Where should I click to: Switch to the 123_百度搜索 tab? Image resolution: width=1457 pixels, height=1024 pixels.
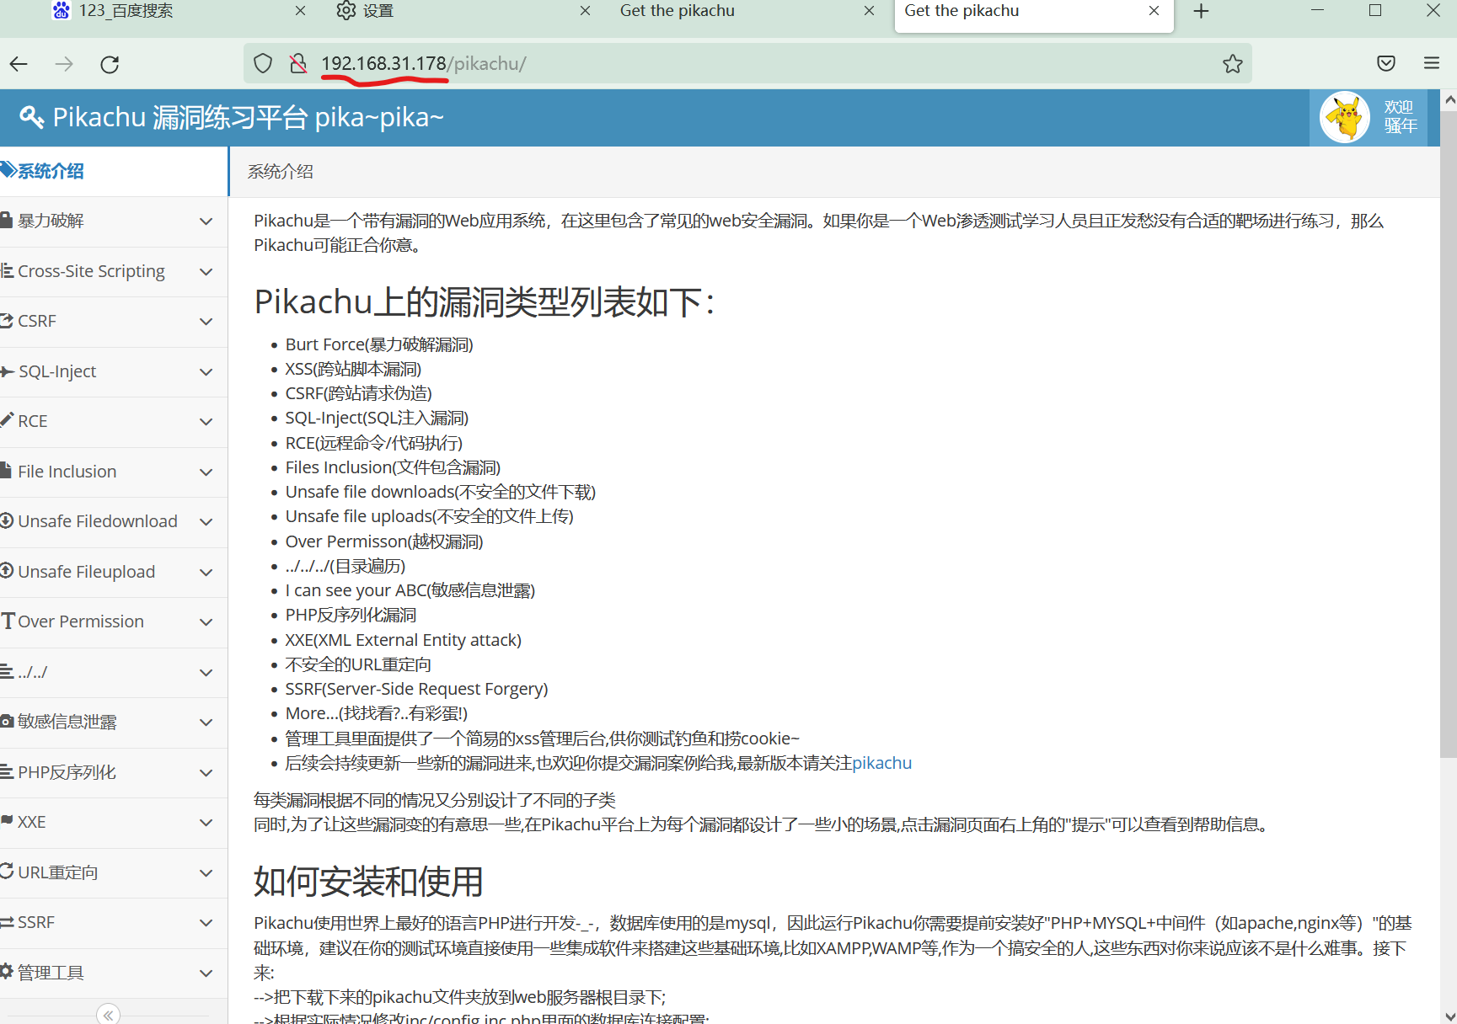[178, 12]
